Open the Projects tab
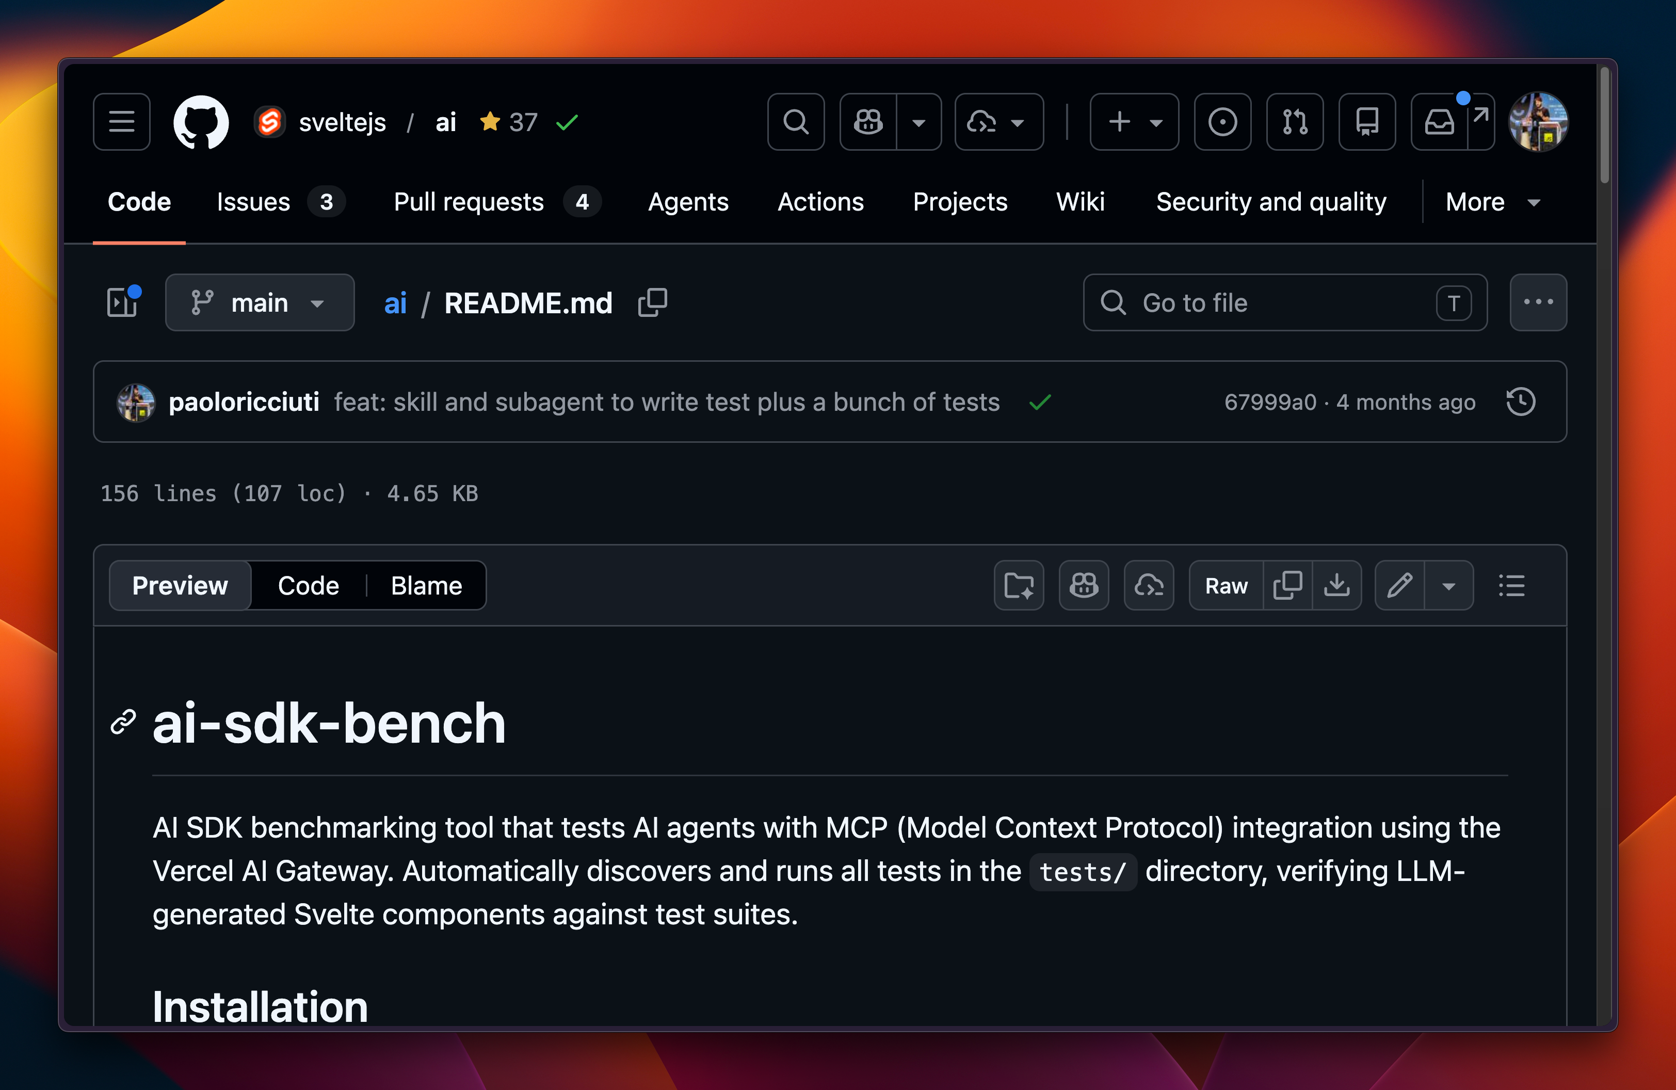The height and width of the screenshot is (1090, 1676). [960, 202]
